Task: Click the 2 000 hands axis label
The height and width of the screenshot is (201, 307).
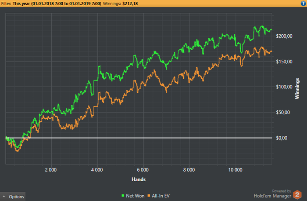Action: [51, 170]
